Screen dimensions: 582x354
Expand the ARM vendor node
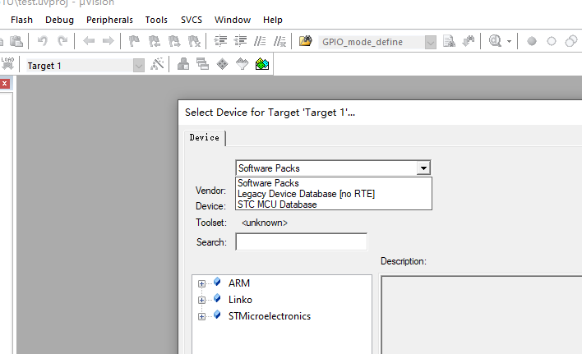pyautogui.click(x=201, y=283)
